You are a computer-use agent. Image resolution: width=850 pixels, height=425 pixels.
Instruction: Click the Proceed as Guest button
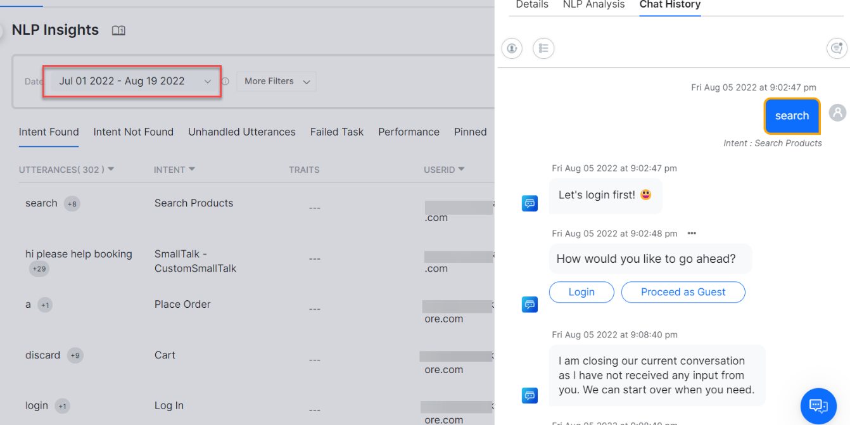(683, 292)
